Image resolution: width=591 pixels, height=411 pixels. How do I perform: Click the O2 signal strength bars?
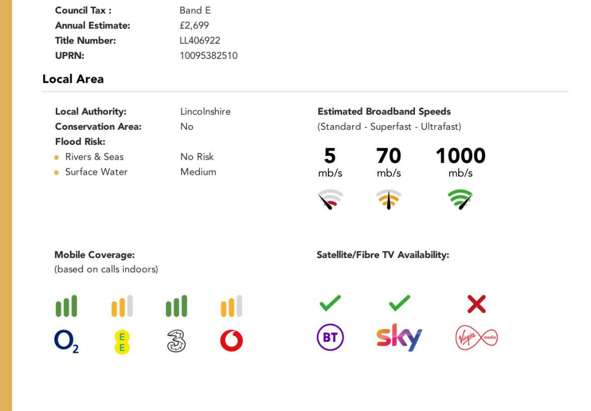66,307
